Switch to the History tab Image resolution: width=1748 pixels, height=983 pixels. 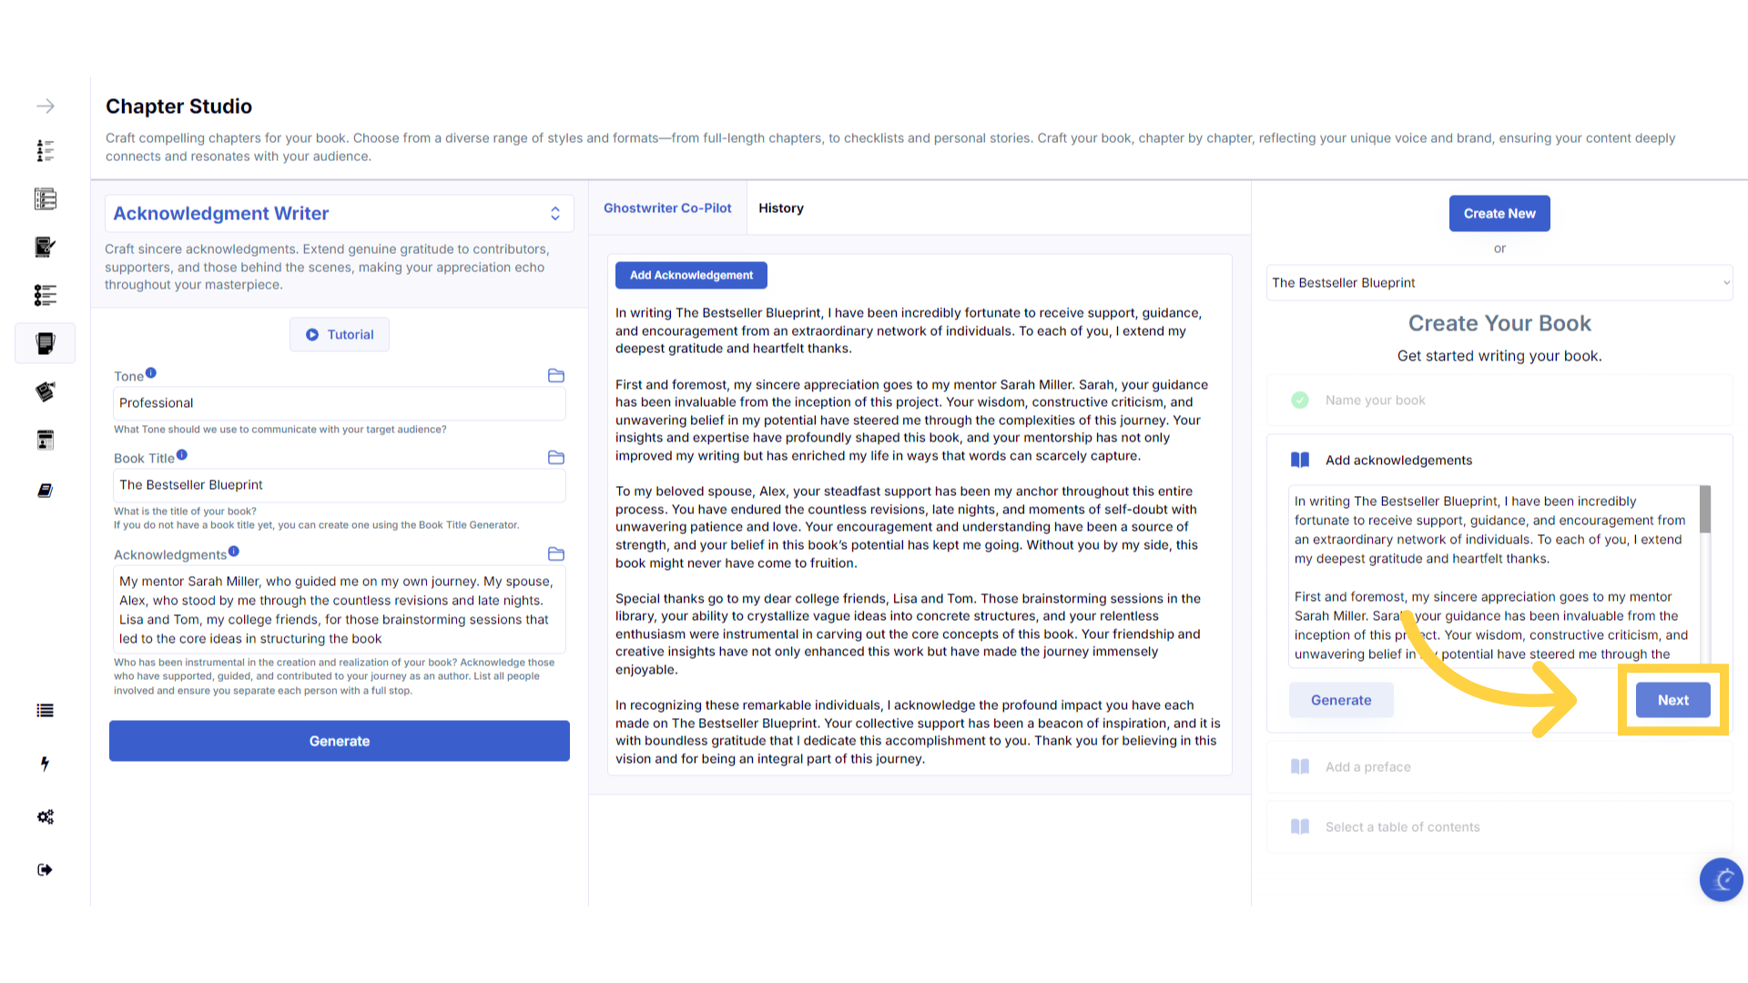[780, 208]
